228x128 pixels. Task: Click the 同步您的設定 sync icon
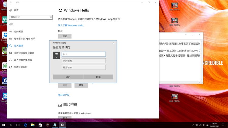coord(11,67)
